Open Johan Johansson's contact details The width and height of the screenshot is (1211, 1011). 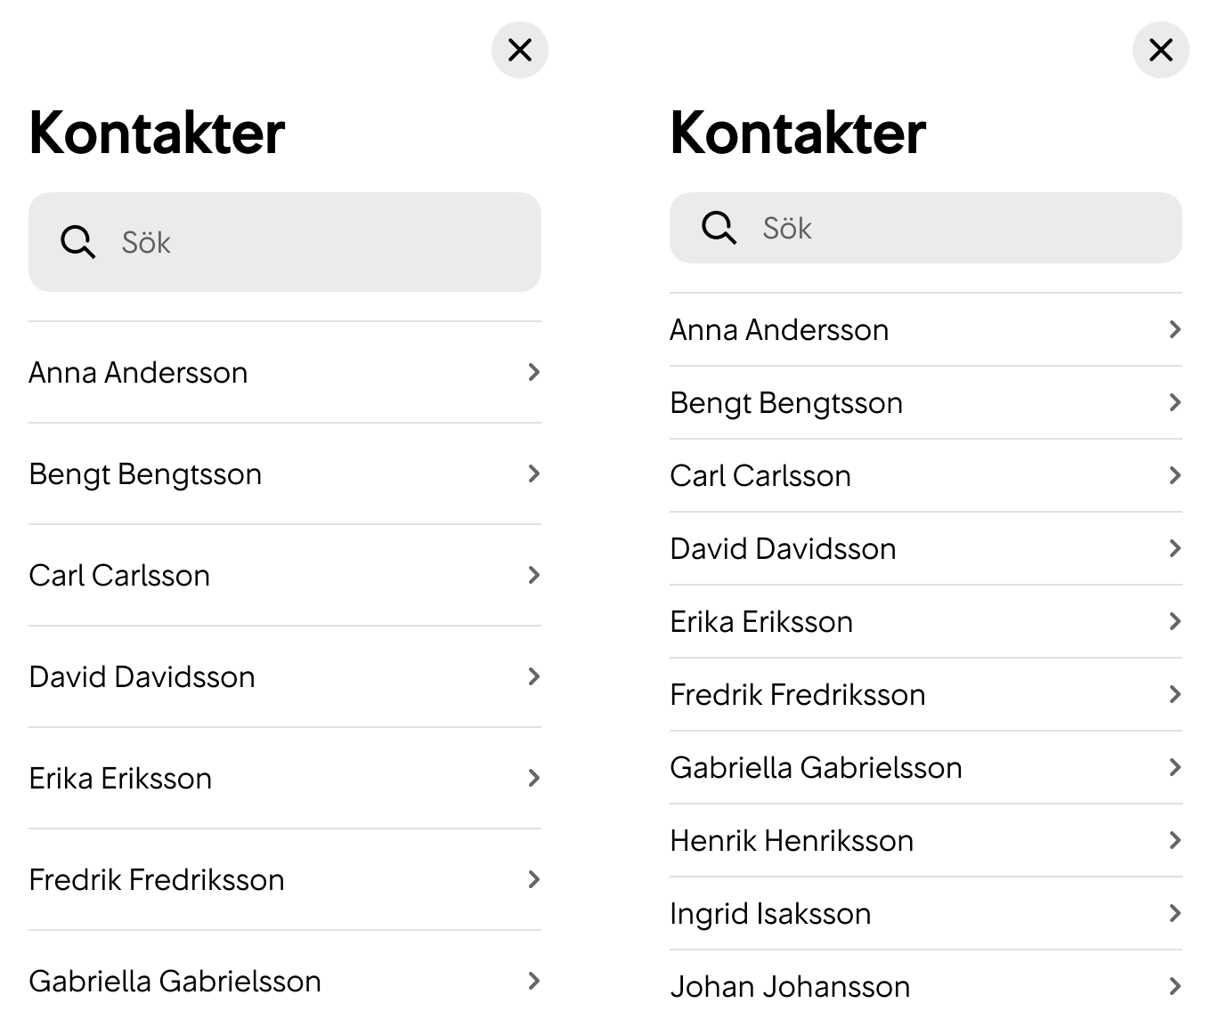coord(788,986)
